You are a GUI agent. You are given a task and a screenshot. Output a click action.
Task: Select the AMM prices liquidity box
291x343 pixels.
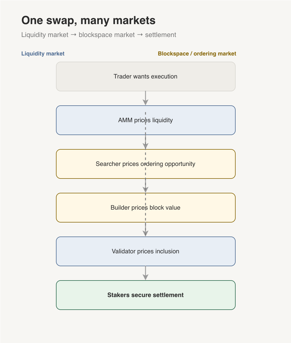coord(146,120)
